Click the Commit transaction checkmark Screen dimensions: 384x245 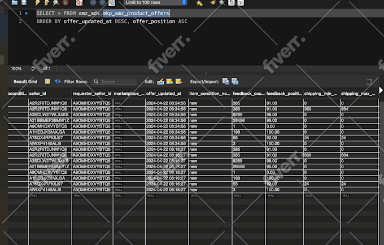93,3
